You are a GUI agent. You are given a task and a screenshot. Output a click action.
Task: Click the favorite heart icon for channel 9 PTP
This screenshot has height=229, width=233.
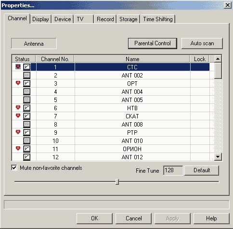[x=18, y=132]
